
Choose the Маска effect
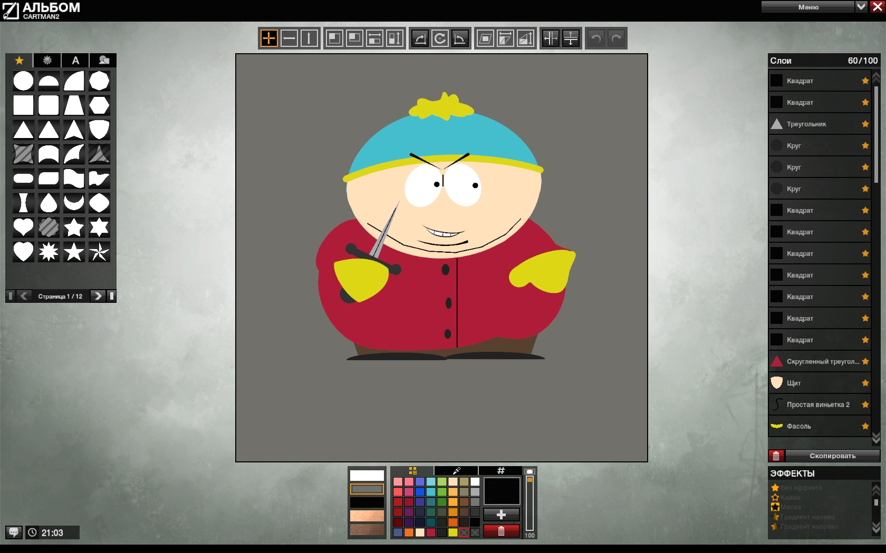click(x=786, y=507)
